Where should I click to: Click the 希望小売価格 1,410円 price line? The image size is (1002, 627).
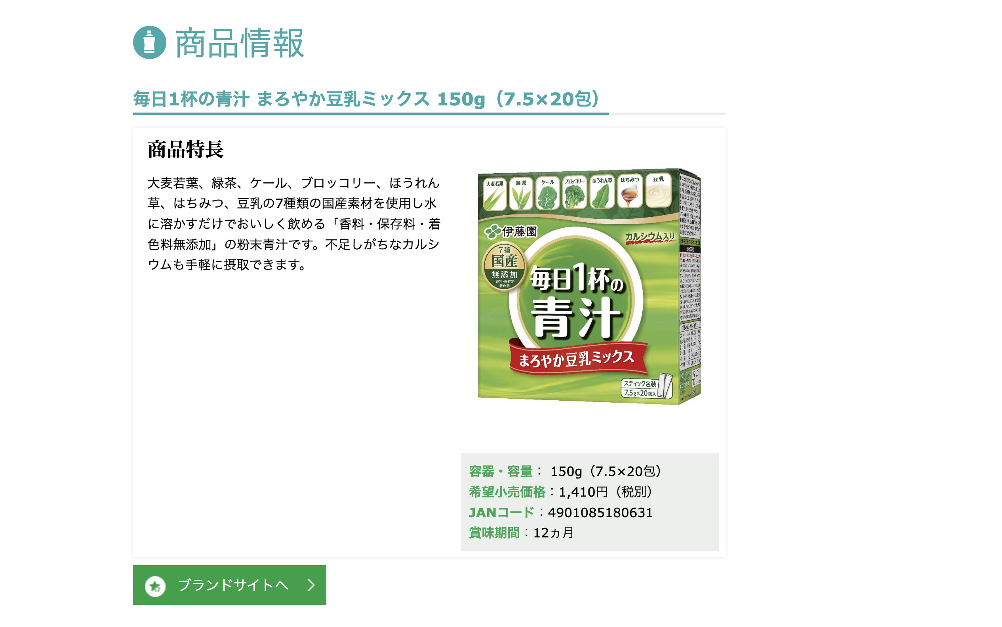click(561, 492)
